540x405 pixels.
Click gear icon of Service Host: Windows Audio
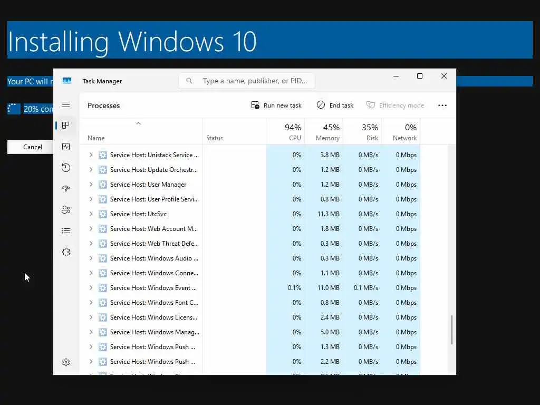[103, 258]
